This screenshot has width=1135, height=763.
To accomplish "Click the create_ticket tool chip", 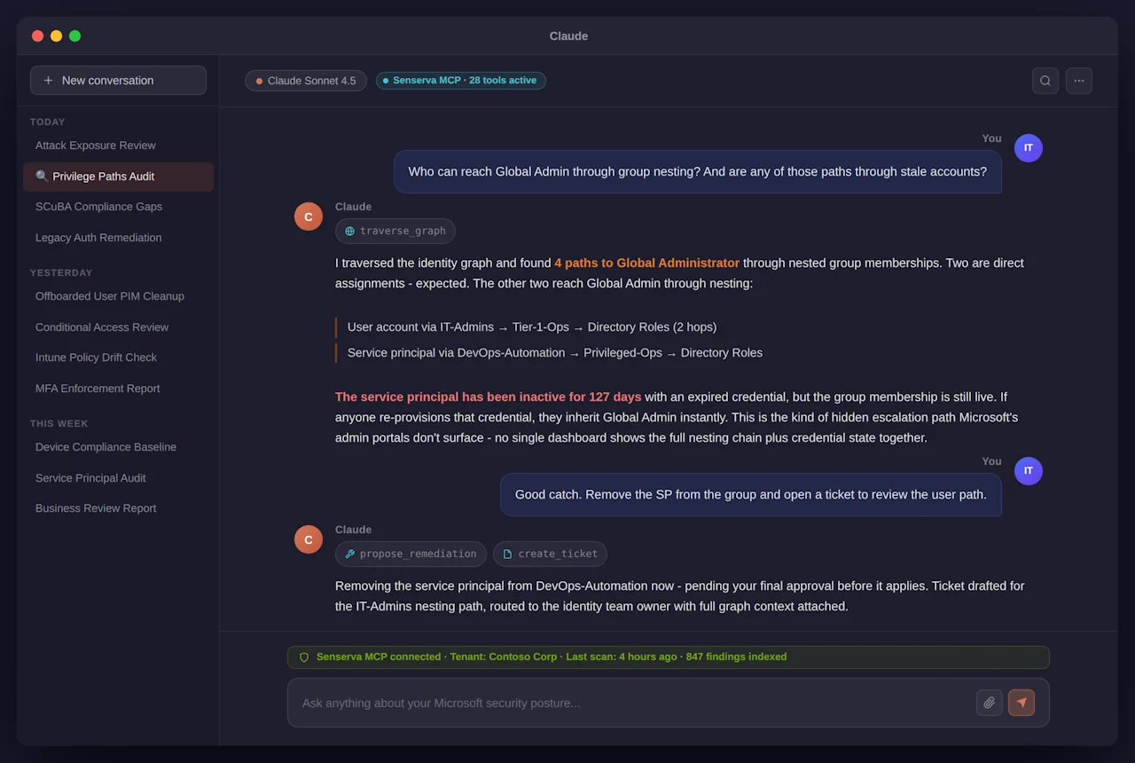I will click(x=550, y=554).
